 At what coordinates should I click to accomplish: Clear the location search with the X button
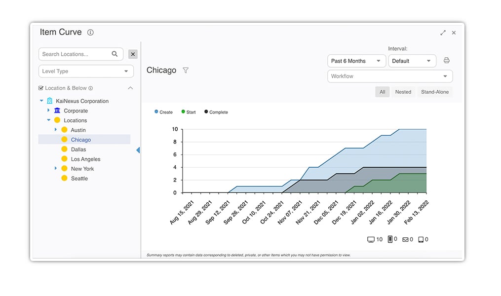click(x=133, y=54)
